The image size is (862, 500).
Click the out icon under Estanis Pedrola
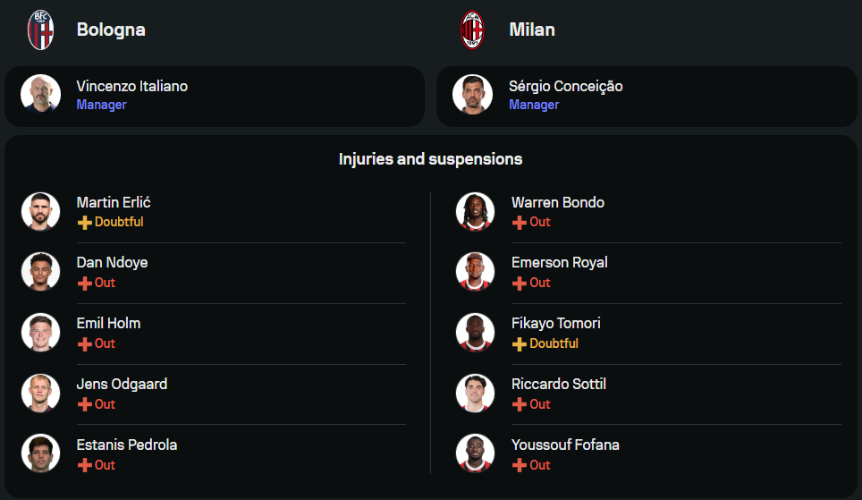point(85,466)
